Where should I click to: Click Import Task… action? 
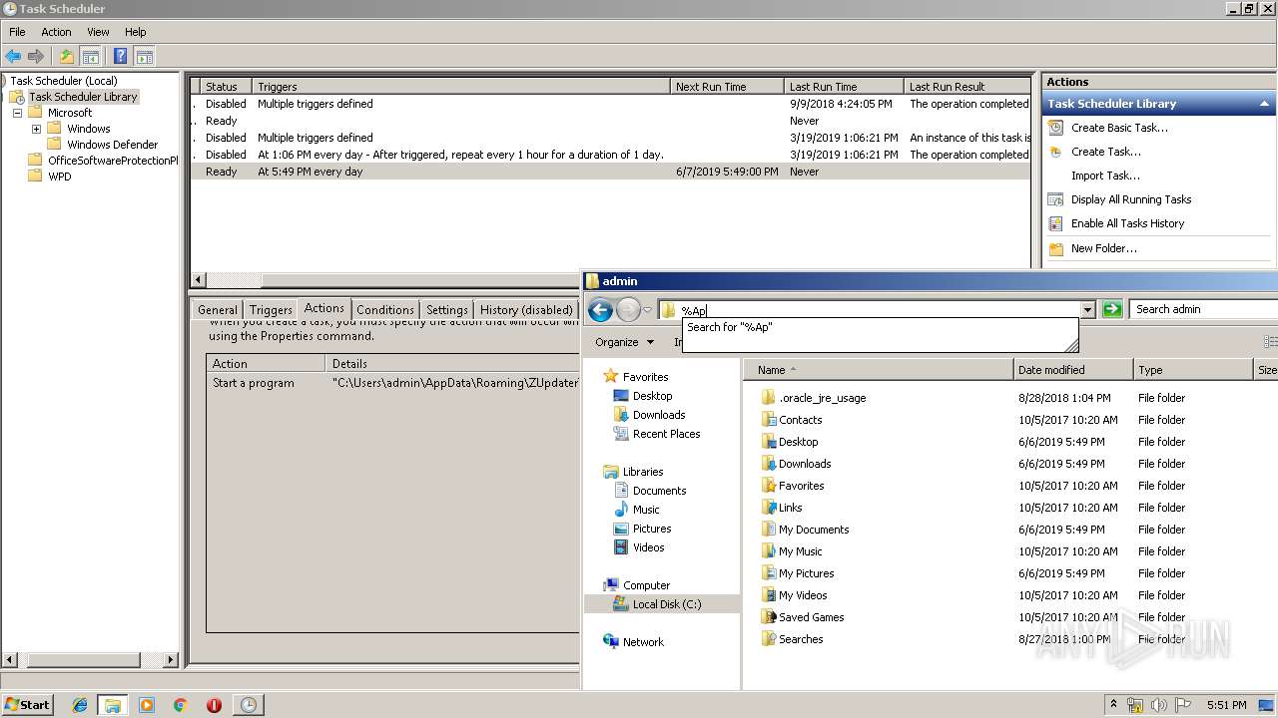pyautogui.click(x=1105, y=176)
